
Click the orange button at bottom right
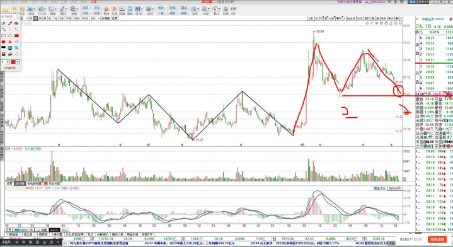point(437,239)
